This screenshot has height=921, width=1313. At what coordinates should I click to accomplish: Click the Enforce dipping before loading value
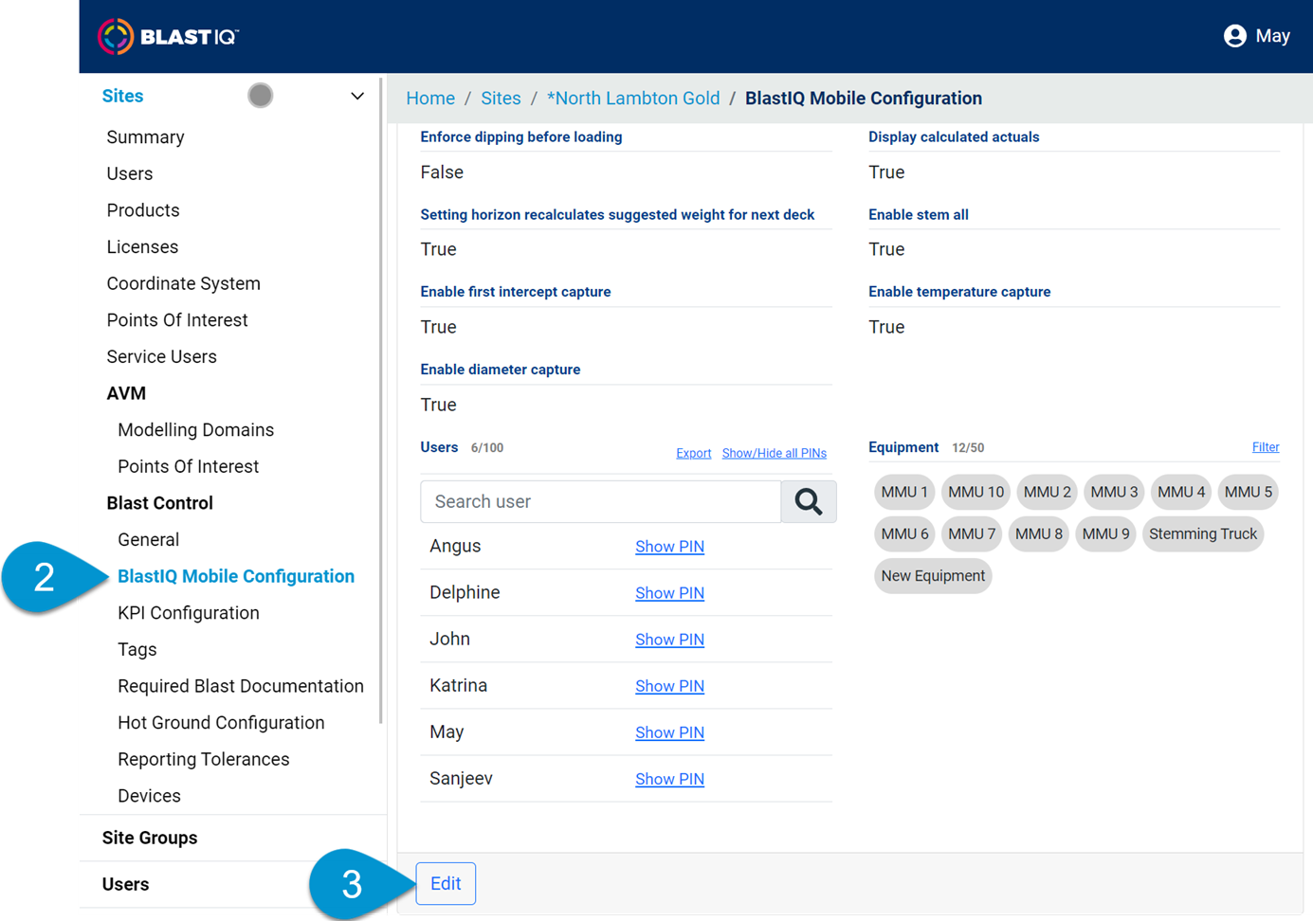(442, 172)
